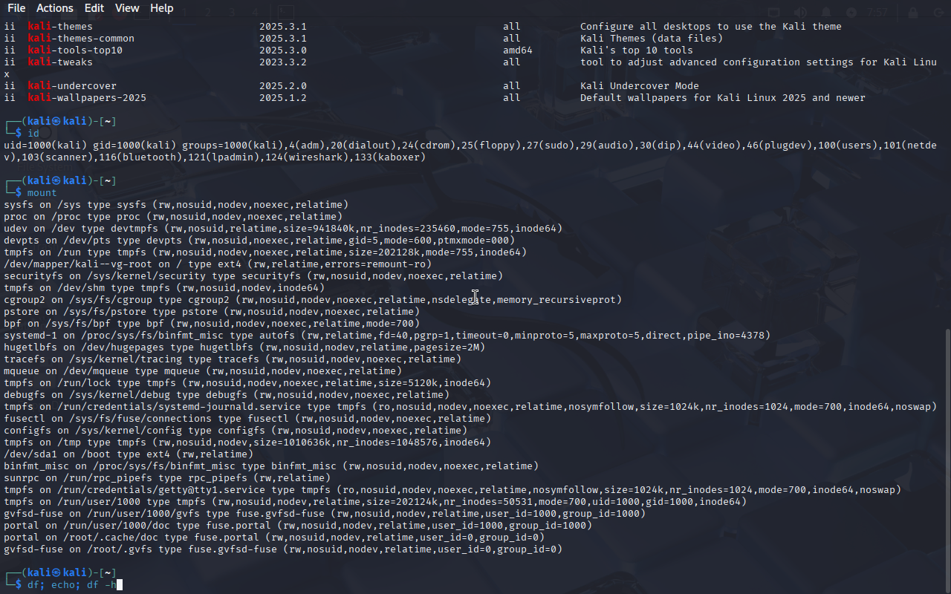Click the 'tmpfs on /dev/shm' line
The width and height of the screenshot is (951, 594).
pyautogui.click(x=164, y=288)
